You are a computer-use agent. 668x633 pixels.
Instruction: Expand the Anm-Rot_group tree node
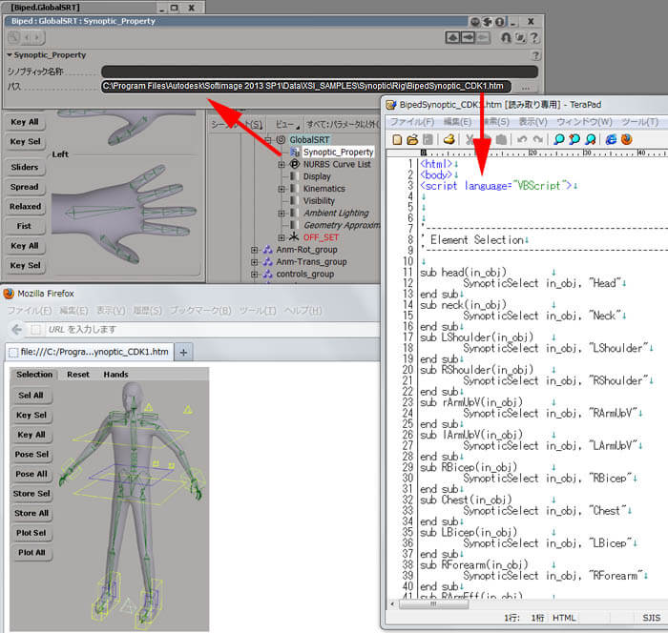(255, 250)
